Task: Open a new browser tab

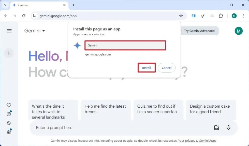Action: [73, 5]
